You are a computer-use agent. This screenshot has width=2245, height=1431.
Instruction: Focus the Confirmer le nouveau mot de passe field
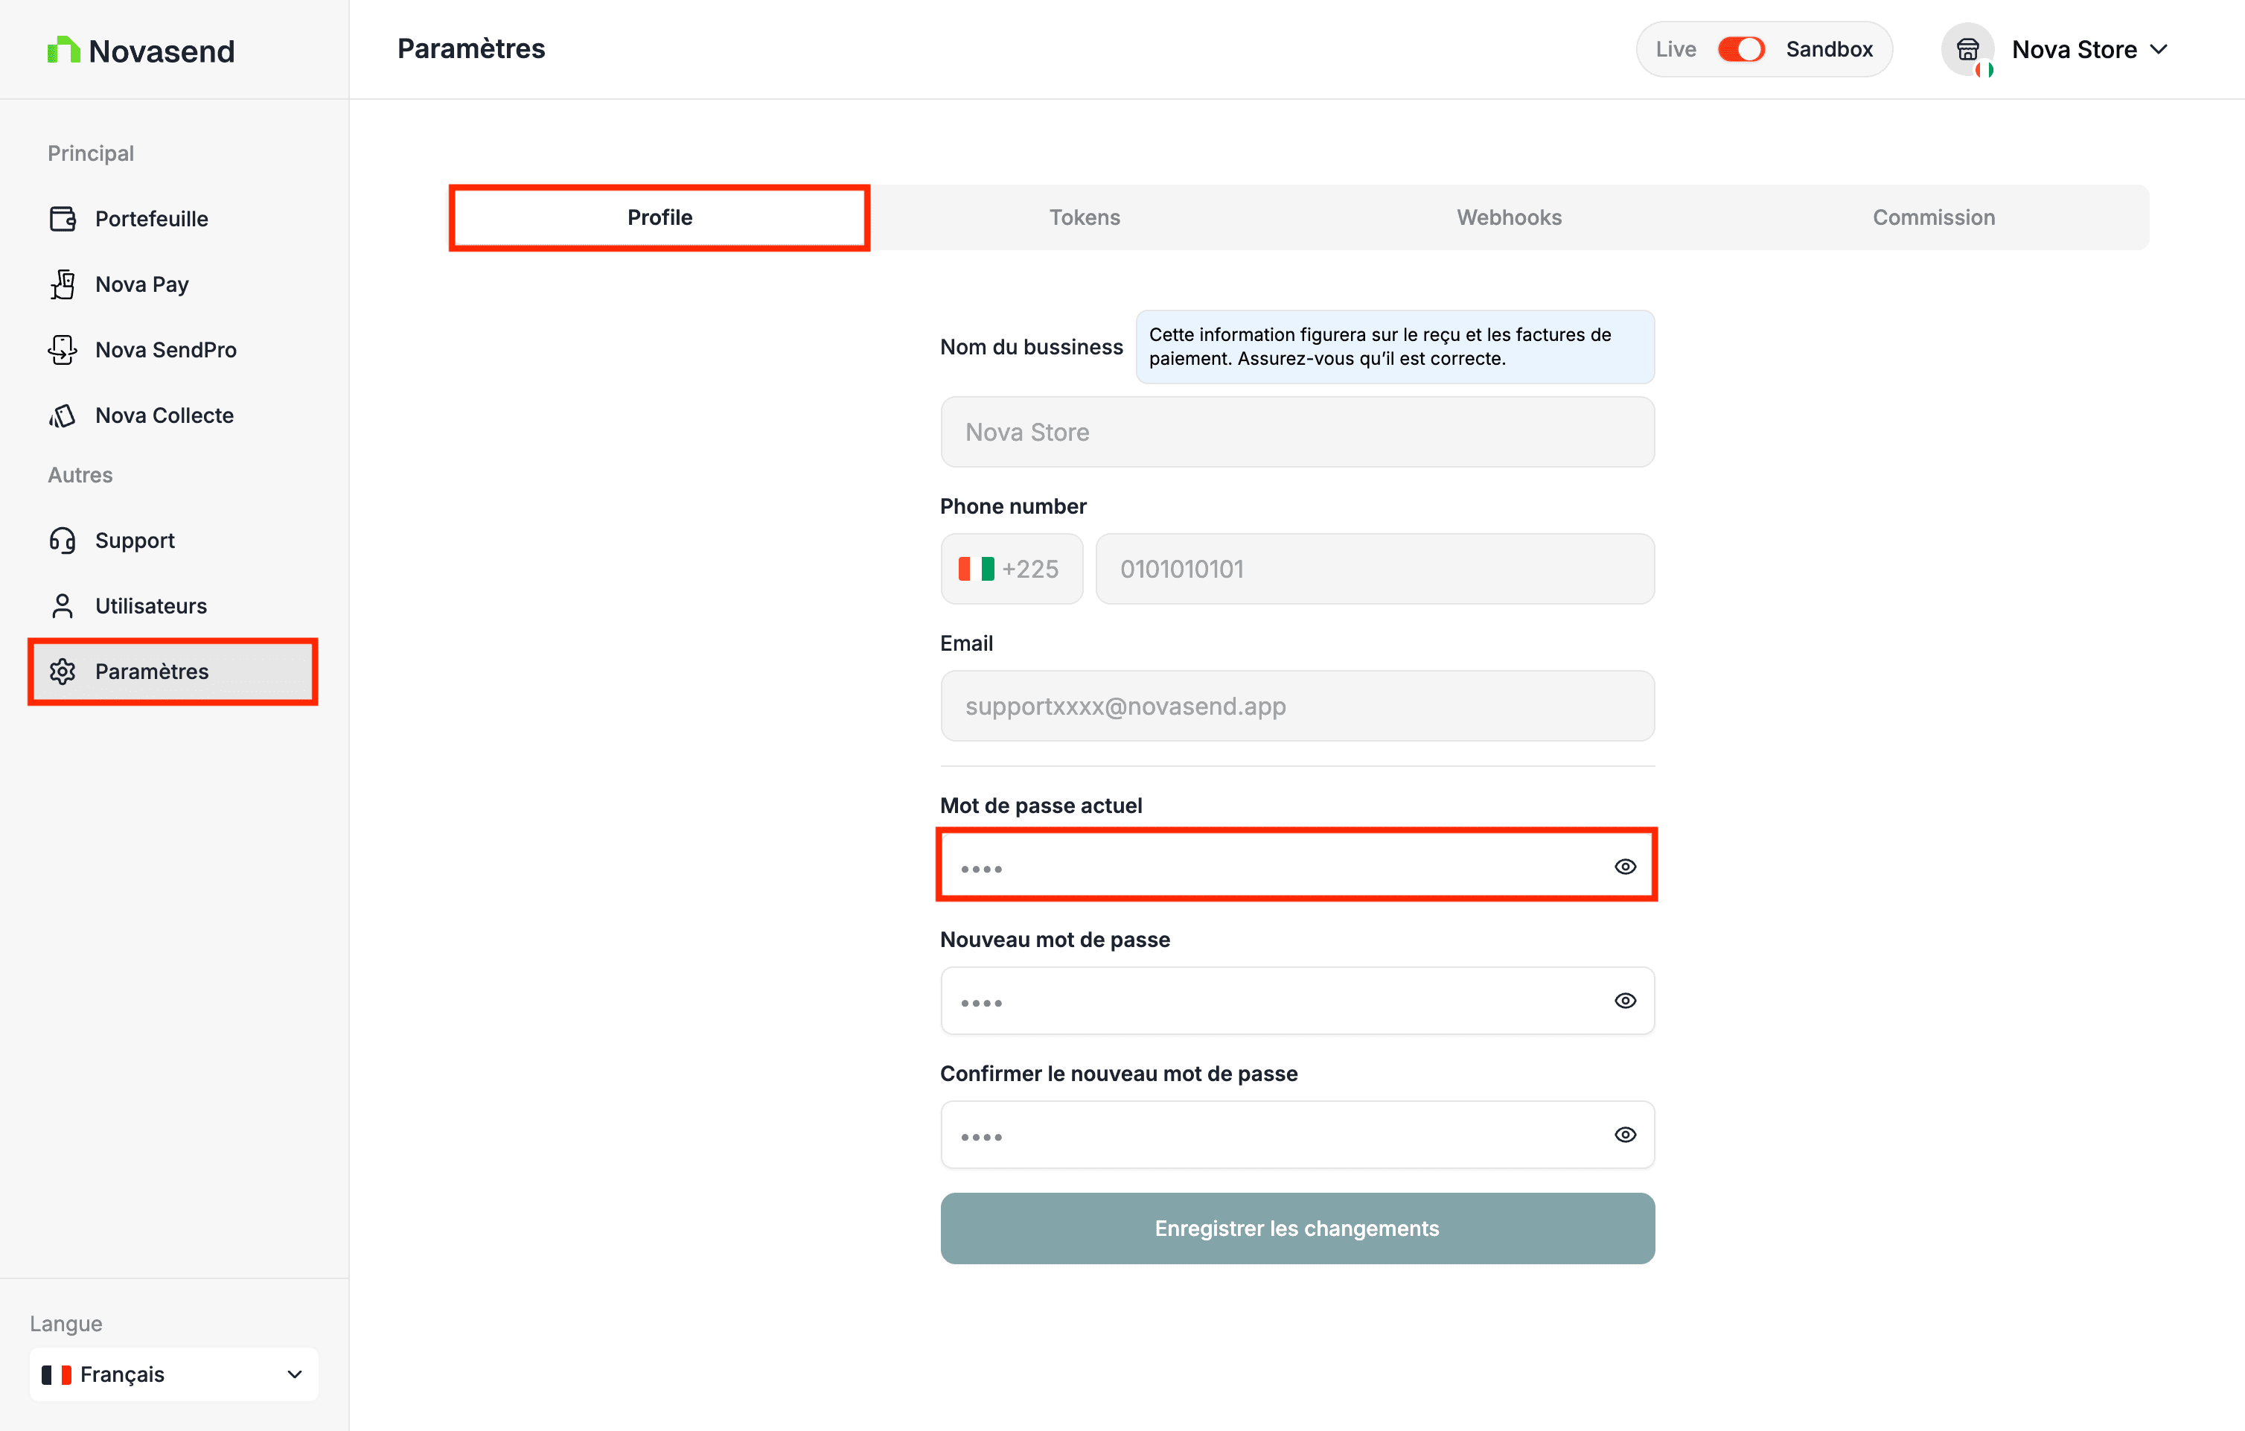click(1297, 1135)
